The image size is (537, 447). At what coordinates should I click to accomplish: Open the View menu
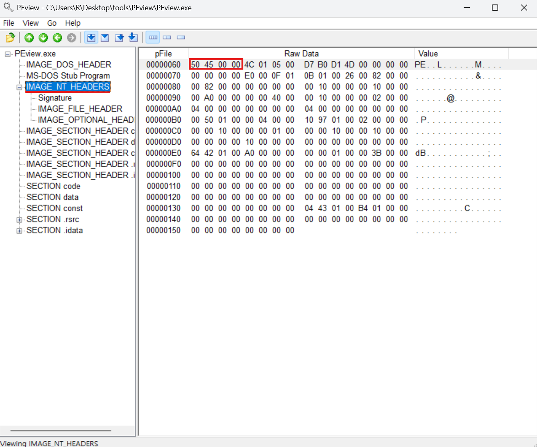[31, 23]
